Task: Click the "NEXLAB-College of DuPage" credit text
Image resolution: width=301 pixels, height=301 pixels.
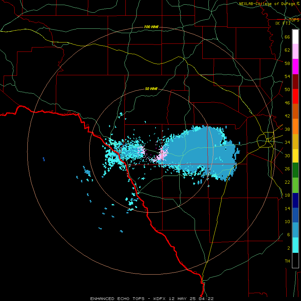Action: pos(268,4)
